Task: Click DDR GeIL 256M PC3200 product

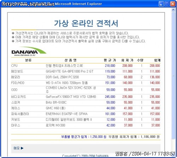Action: (62, 77)
